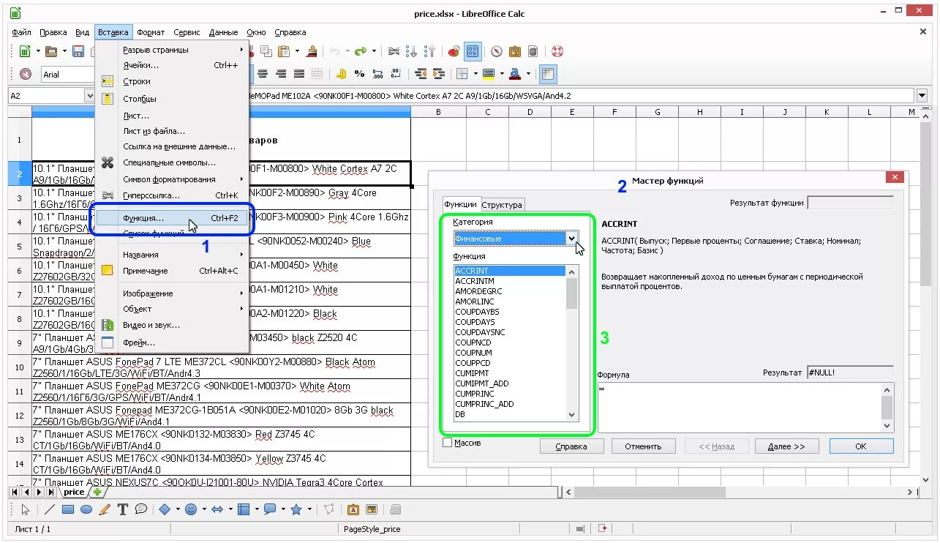940x543 pixels.
Task: Open the Background color dropdown arrow
Action: click(501, 74)
